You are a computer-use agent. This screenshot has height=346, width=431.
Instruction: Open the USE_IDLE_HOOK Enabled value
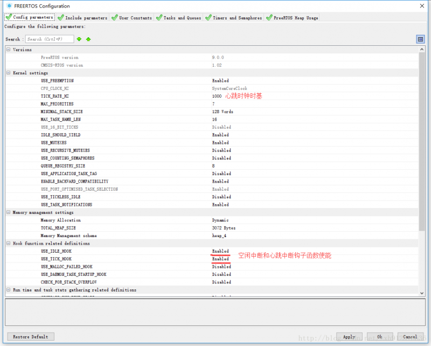point(220,251)
